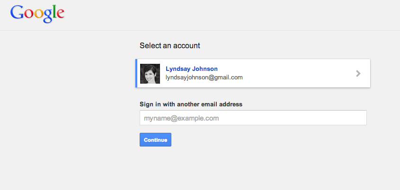Click the blue Continue button
The height and width of the screenshot is (190, 400).
[x=155, y=139]
